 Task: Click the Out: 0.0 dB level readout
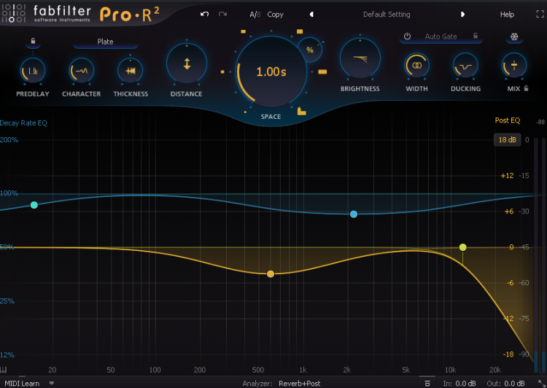pos(505,384)
